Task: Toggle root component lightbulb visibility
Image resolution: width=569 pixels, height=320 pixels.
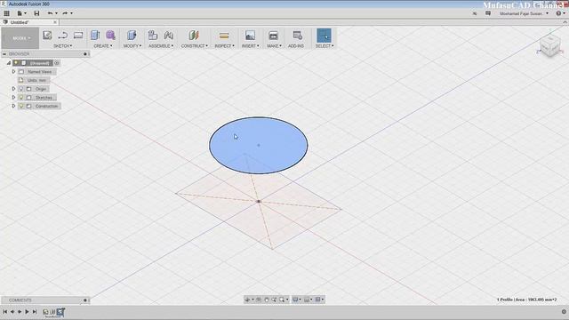Action: [16, 63]
